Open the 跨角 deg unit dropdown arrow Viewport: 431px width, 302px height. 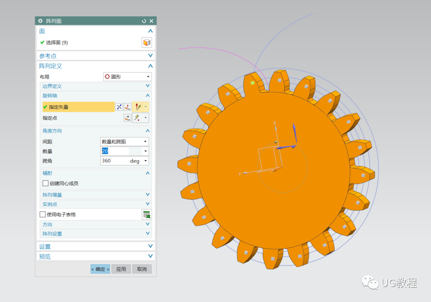click(x=146, y=161)
